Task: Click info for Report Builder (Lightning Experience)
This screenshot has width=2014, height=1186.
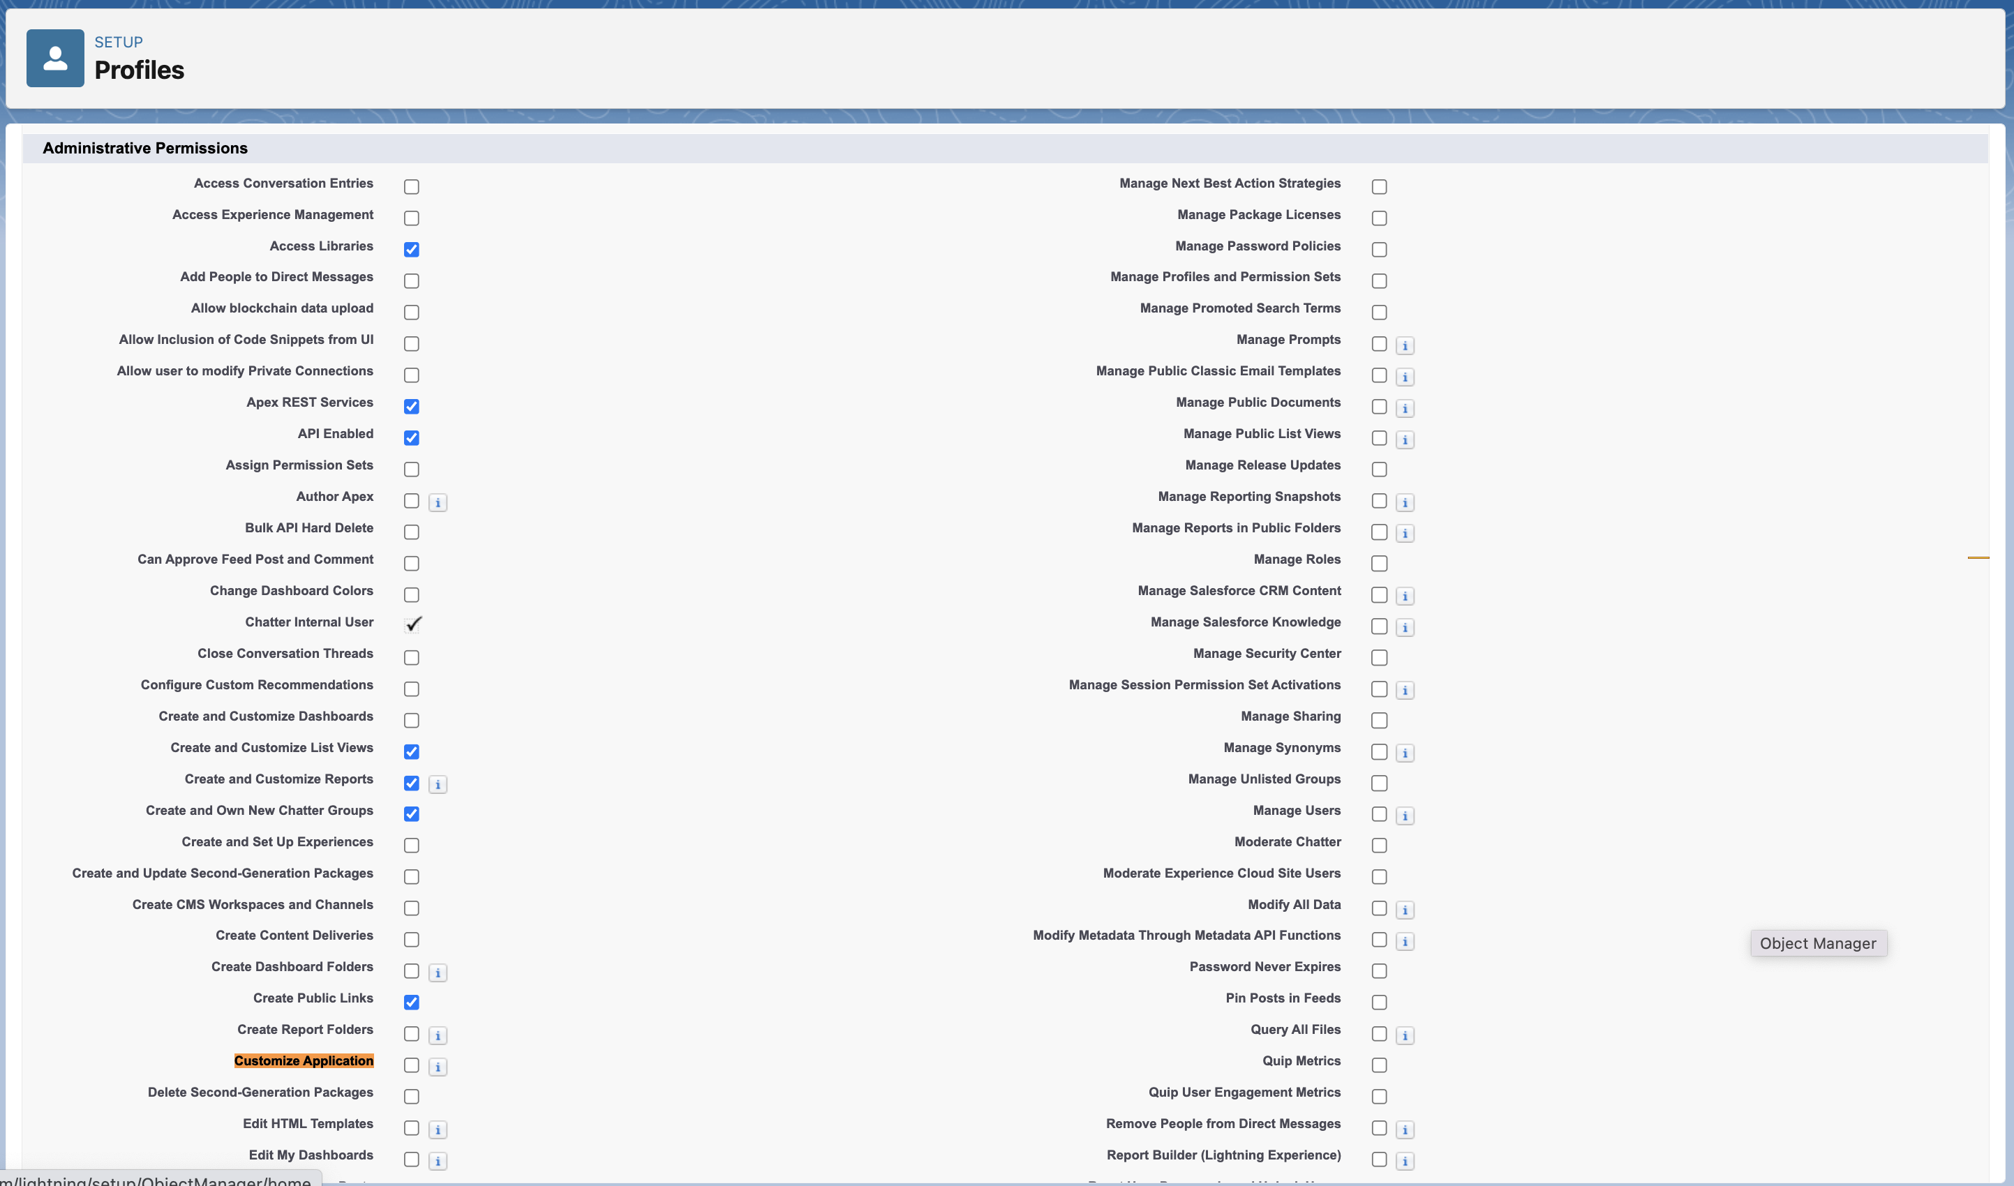Action: (x=1405, y=1161)
